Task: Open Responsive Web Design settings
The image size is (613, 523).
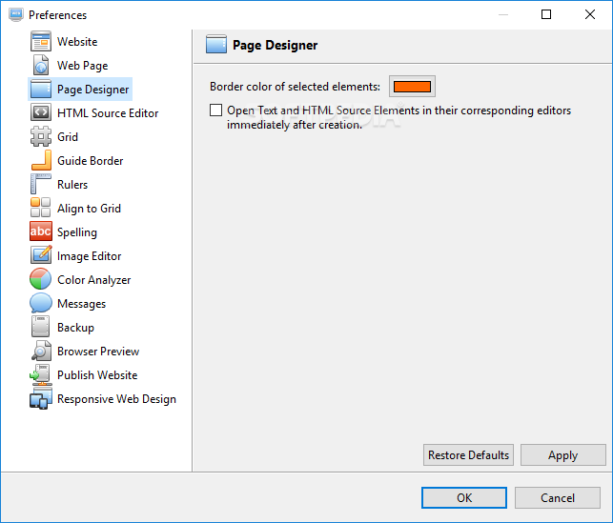Action: [x=116, y=399]
